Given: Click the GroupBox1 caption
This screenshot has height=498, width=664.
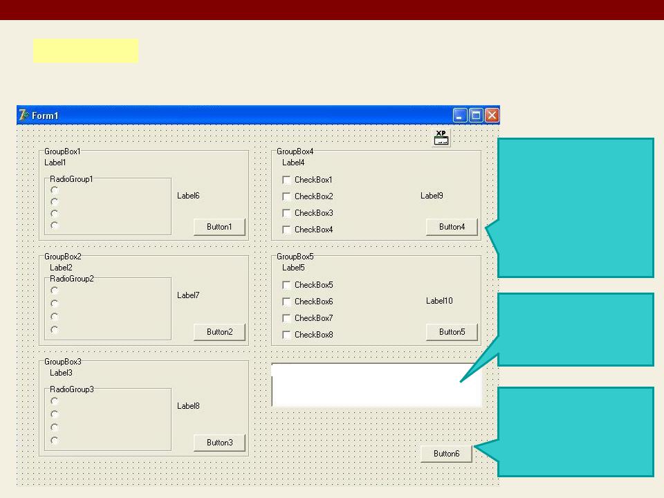Looking at the screenshot, I should pos(62,151).
